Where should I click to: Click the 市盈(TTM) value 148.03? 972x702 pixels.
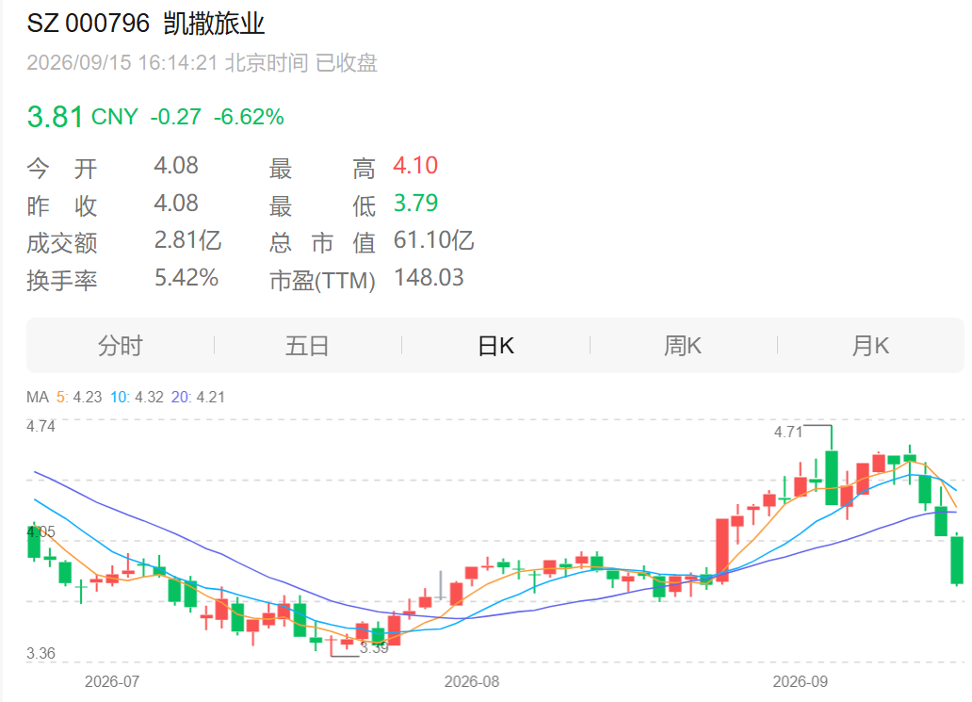tap(429, 277)
